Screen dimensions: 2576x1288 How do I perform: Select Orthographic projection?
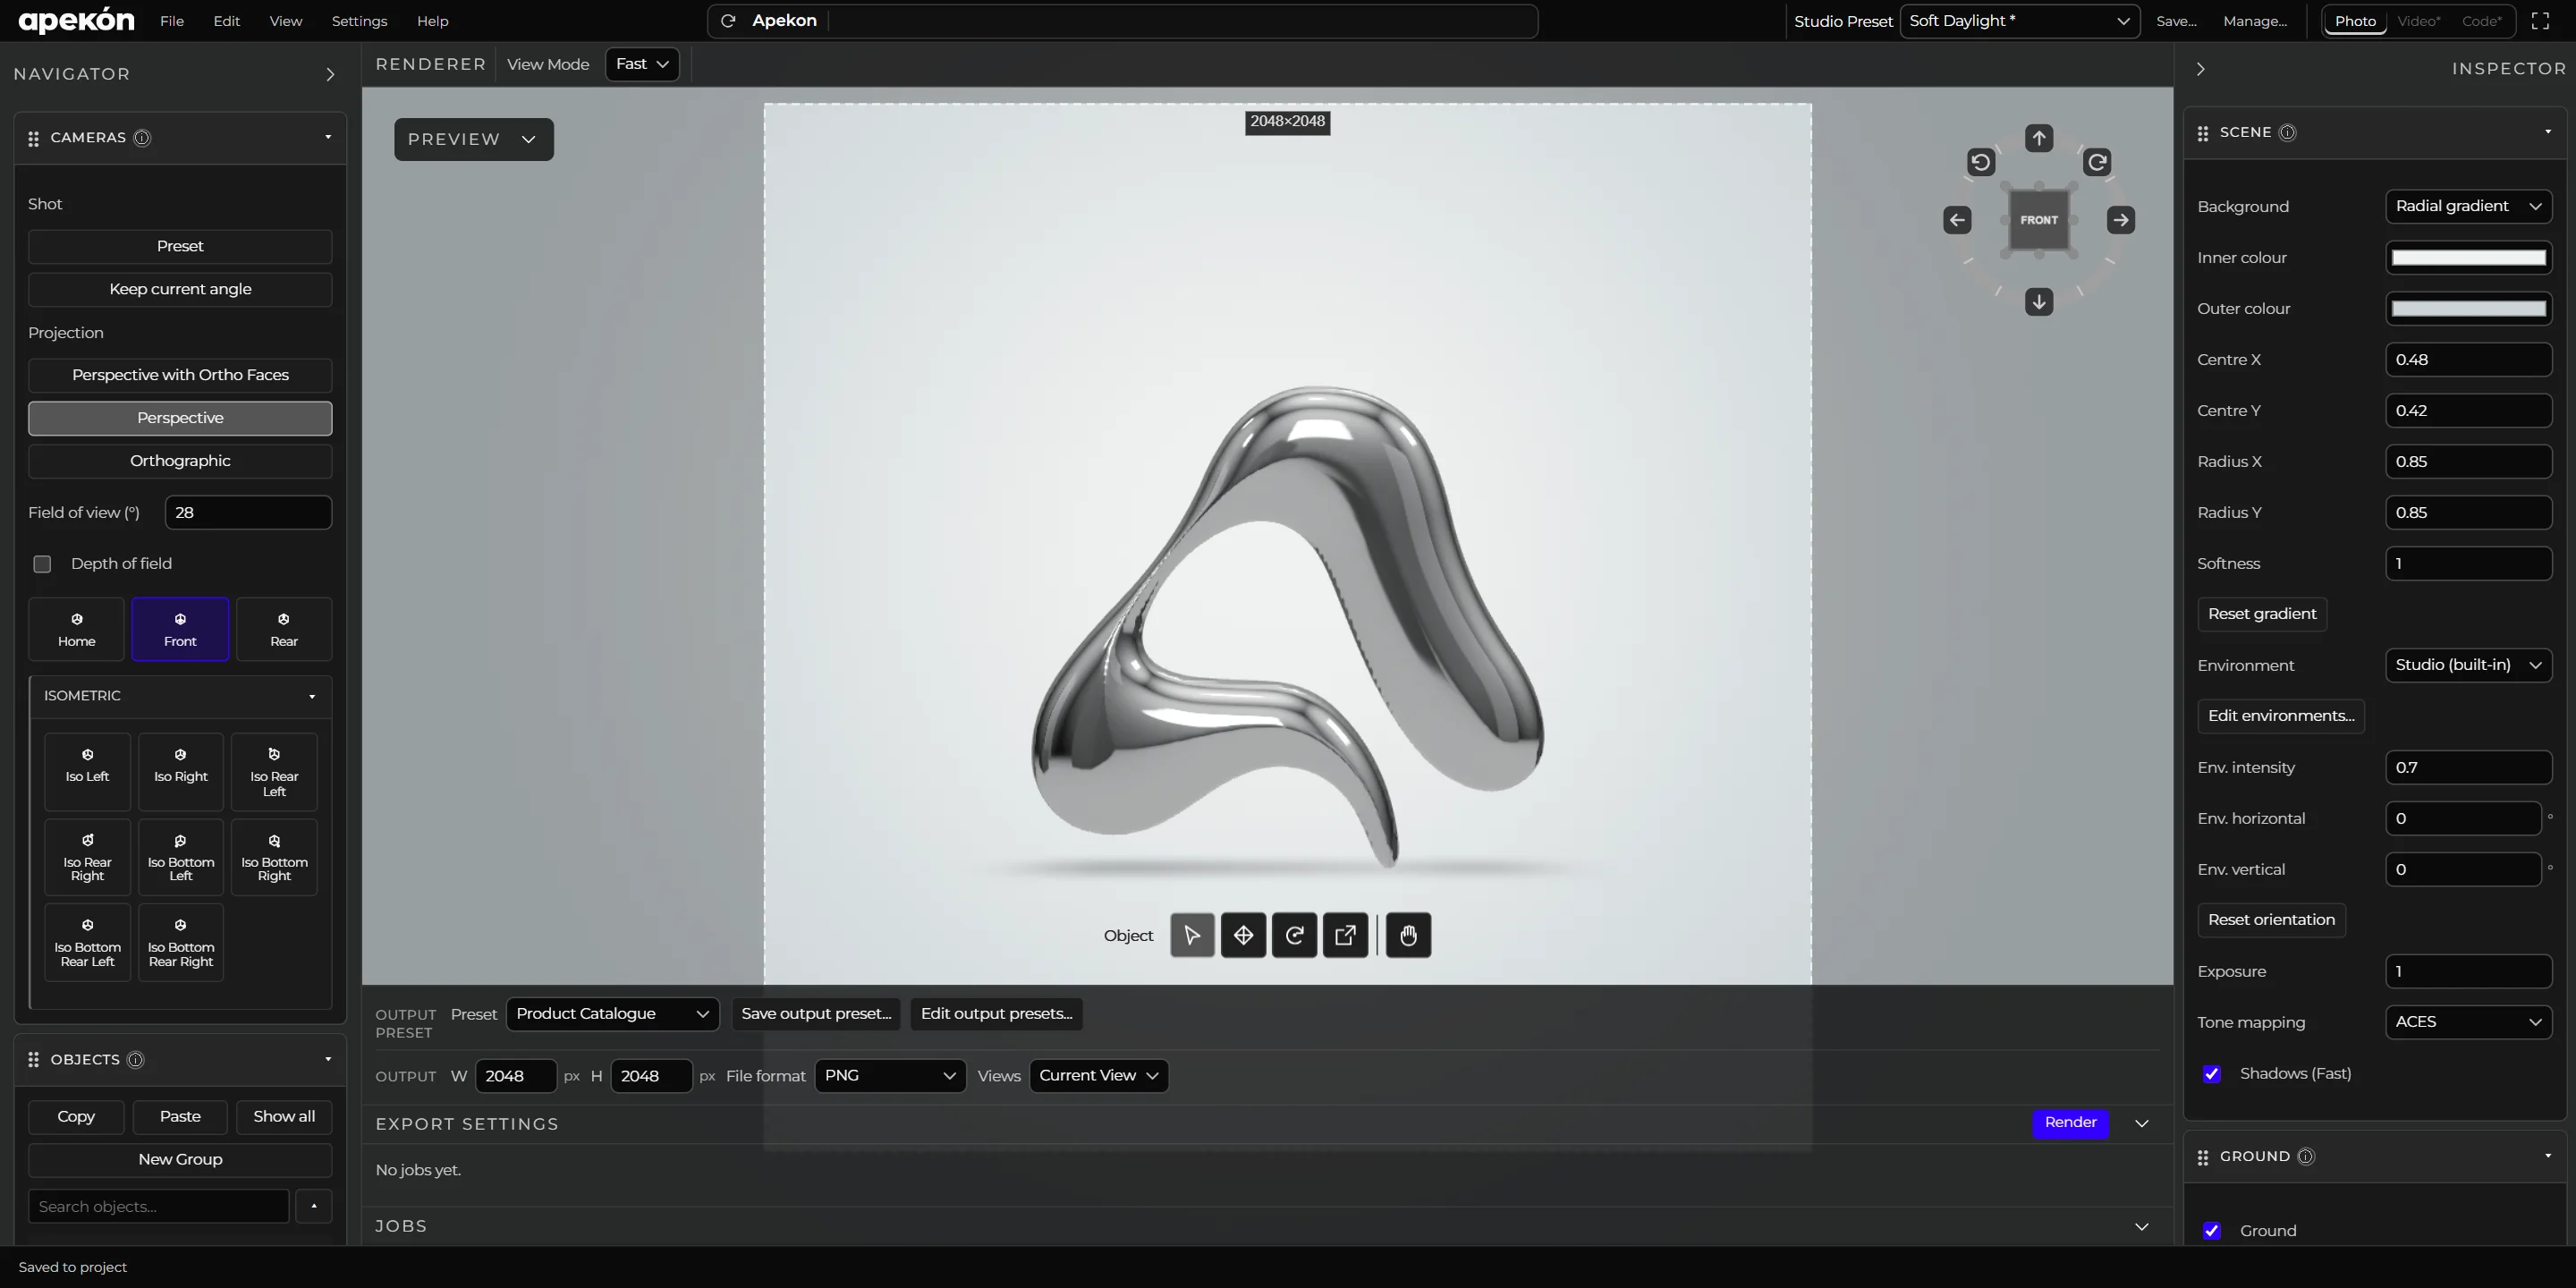pyautogui.click(x=180, y=461)
